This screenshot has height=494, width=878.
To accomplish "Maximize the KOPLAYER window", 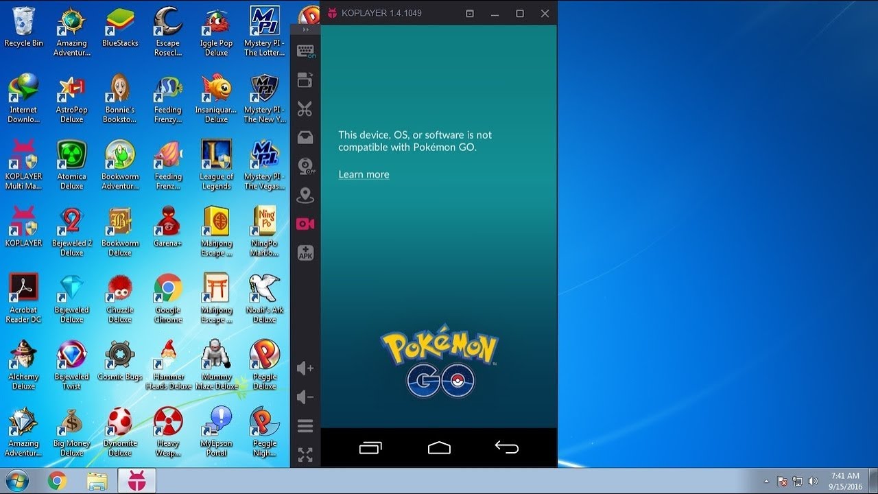I will pos(520,13).
